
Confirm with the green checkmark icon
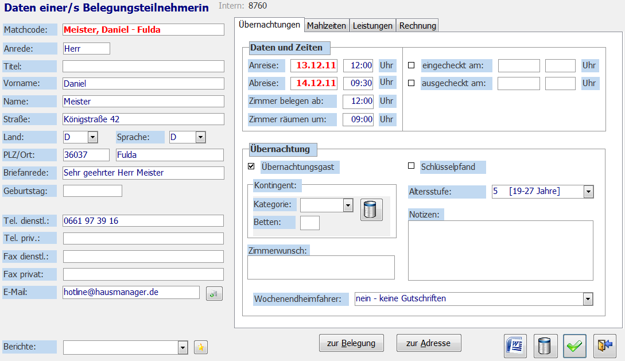pyautogui.click(x=575, y=346)
